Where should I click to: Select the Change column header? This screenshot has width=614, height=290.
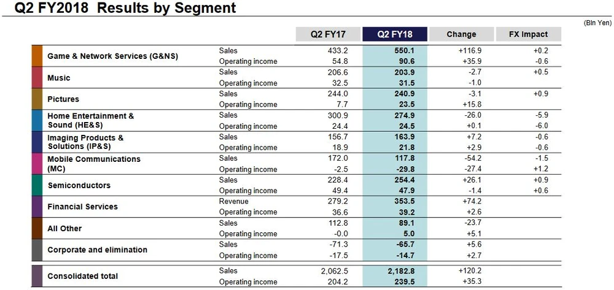(x=461, y=34)
